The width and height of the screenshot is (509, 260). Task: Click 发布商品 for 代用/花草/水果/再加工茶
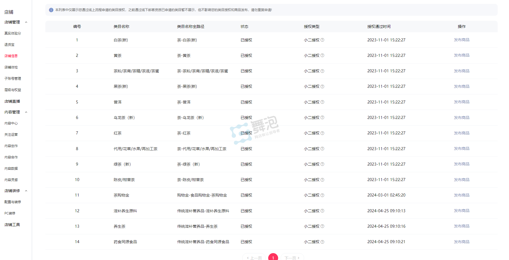462,148
